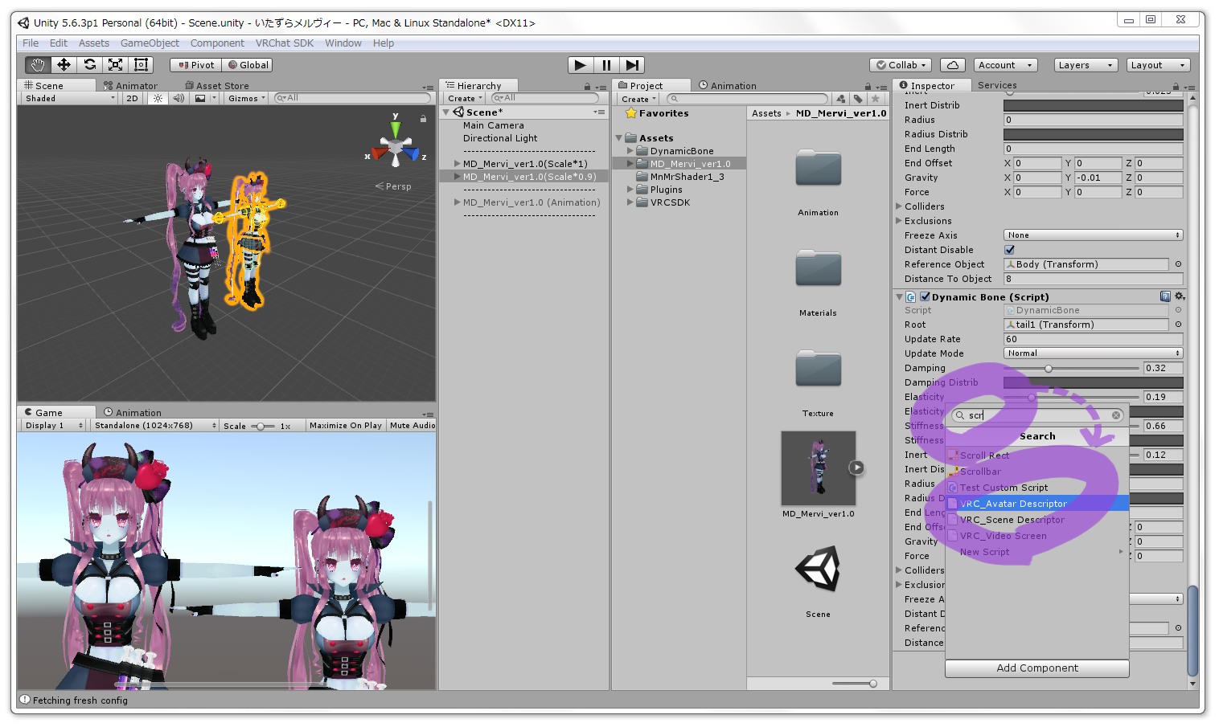
Task: Click the scene orientation gizmo cube
Action: pos(395,149)
